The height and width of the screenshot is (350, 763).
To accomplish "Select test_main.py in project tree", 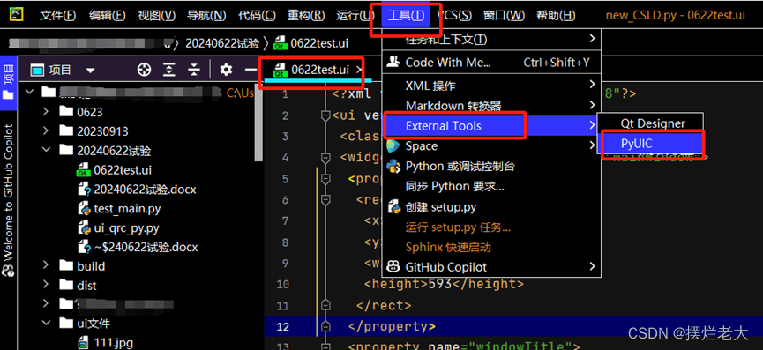I will [128, 209].
